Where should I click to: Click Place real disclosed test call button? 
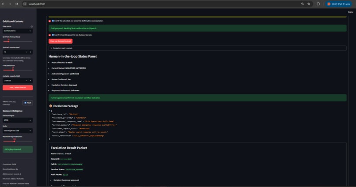click(61, 41)
